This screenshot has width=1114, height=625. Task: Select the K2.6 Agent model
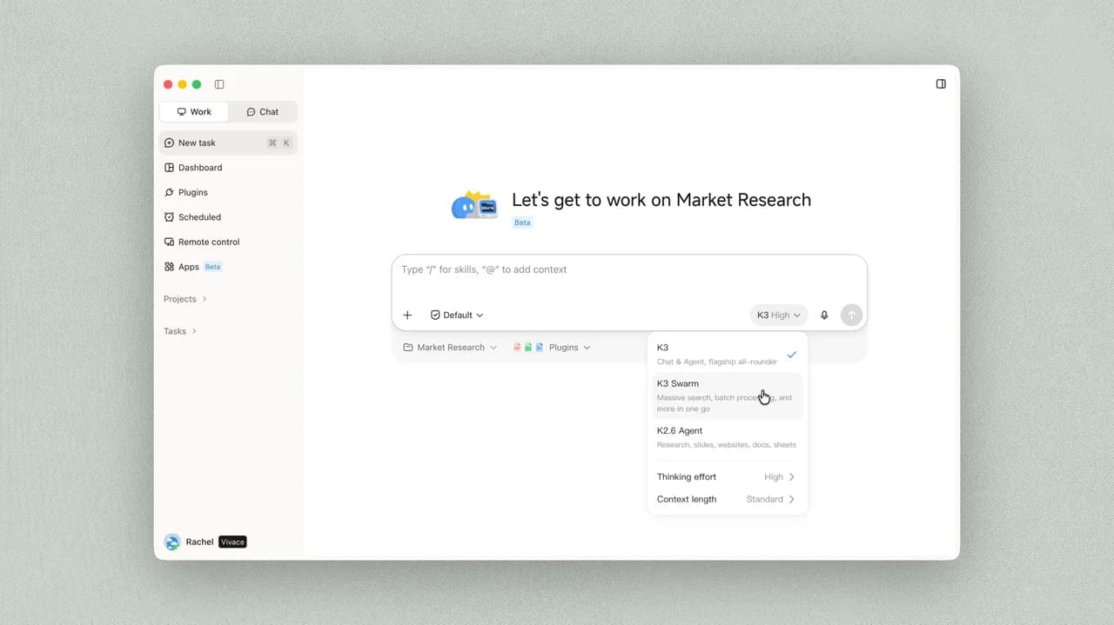728,437
